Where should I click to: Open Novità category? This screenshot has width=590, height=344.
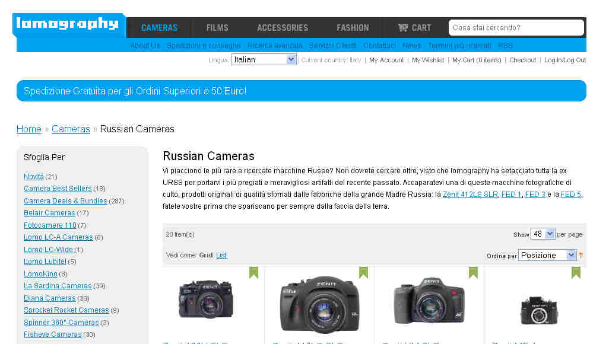pyautogui.click(x=33, y=176)
